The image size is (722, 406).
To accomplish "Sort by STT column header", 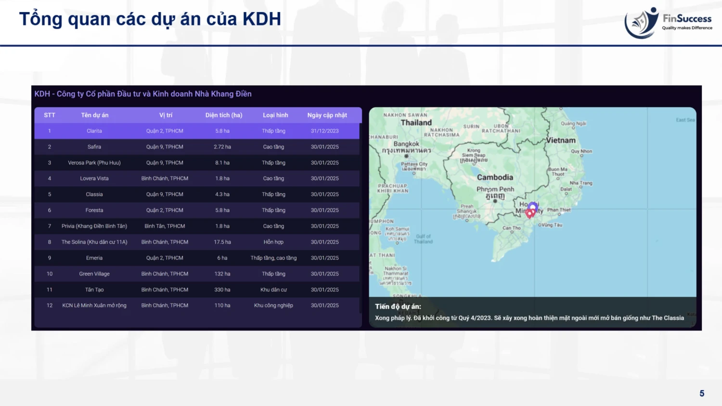I will (50, 115).
